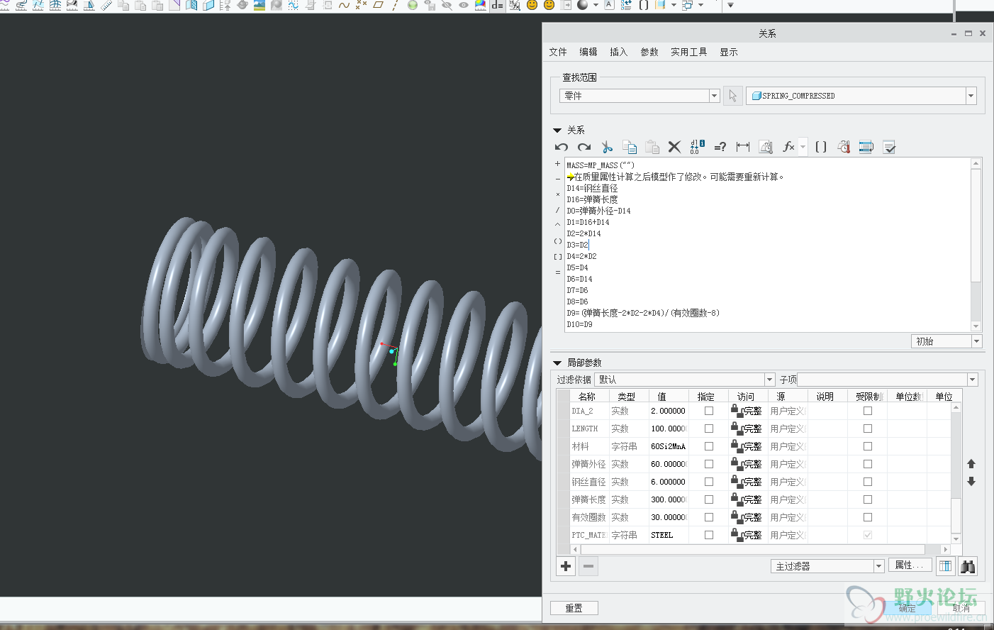Open the SPRING_COMPRESSED model dropdown

coord(971,96)
